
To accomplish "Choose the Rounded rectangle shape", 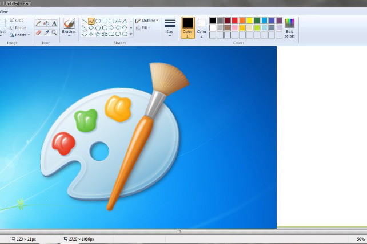I will [x=111, y=21].
